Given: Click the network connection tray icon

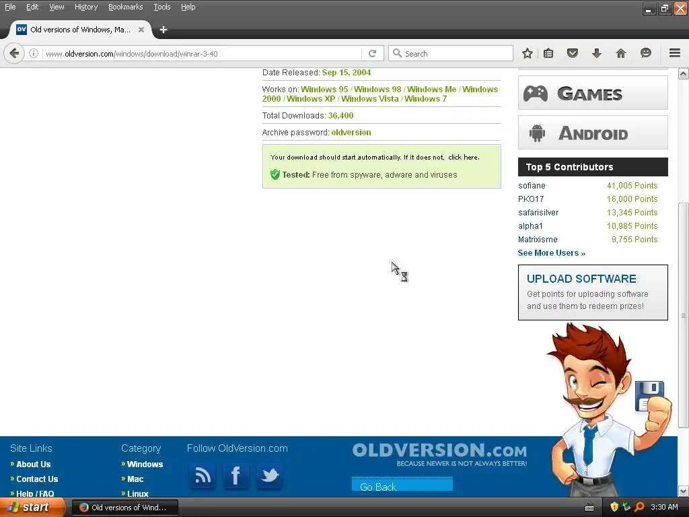Looking at the screenshot, I should click(626, 507).
